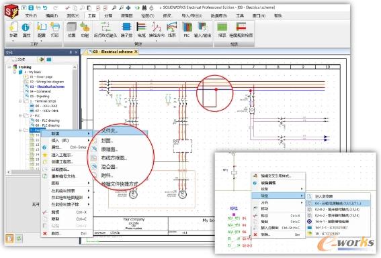Image resolution: width=381 pixels, height=258 pixels.
Task: Select the '03 - Electrical scheme' document tab
Action: pos(112,52)
